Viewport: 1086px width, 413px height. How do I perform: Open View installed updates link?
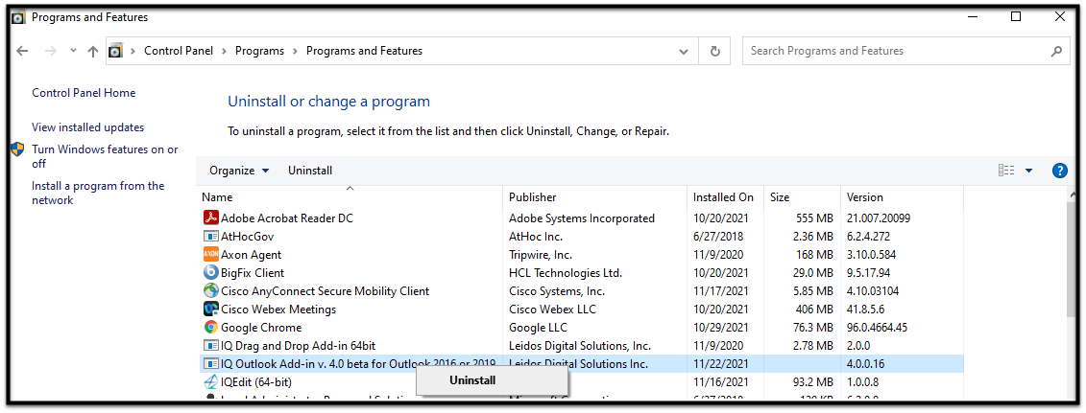click(x=88, y=127)
